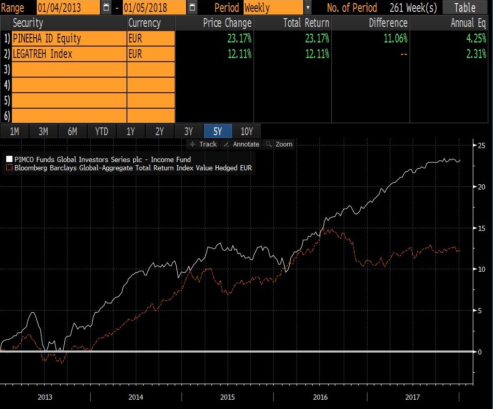Select the Weekly period field
Viewport: 493px width, 409px height.
click(x=274, y=7)
